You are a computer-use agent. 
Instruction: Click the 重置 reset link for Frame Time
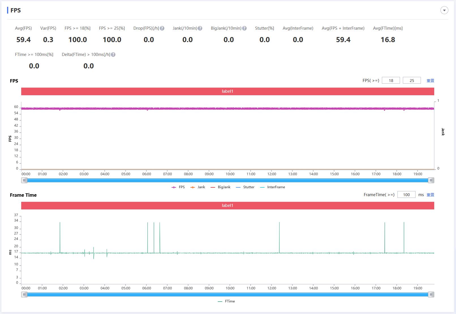pyautogui.click(x=430, y=195)
